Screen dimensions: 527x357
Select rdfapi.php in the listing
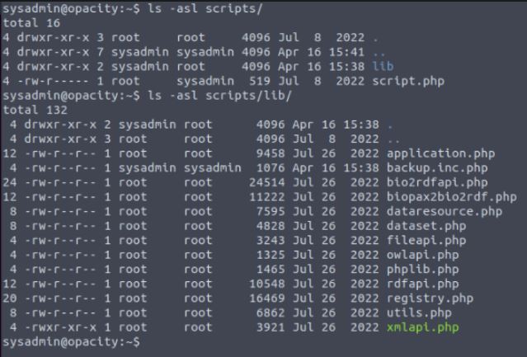tap(423, 284)
